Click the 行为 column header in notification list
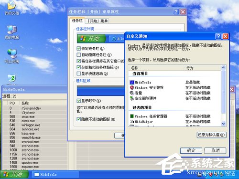Image resolution: width=239 pixels, height=179 pixels. pyautogui.click(x=202, y=68)
